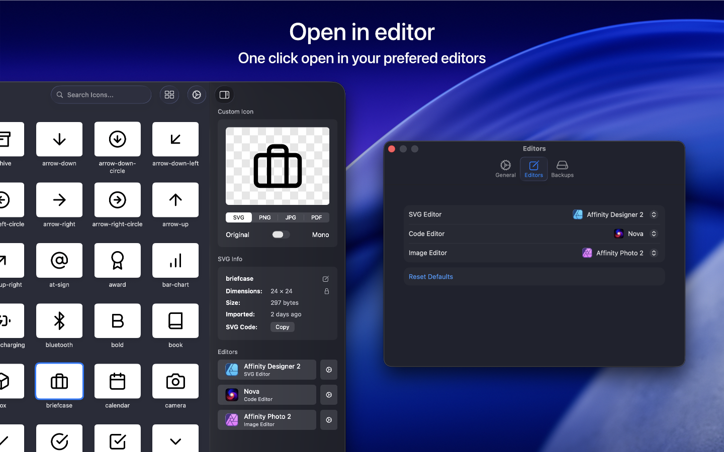Open briefcase in Affinity Photo 2
724x452 pixels.
[x=267, y=420]
